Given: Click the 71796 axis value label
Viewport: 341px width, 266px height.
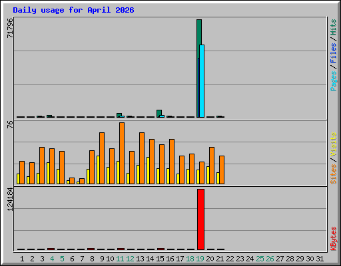Looking at the screenshot, I should (10, 28).
